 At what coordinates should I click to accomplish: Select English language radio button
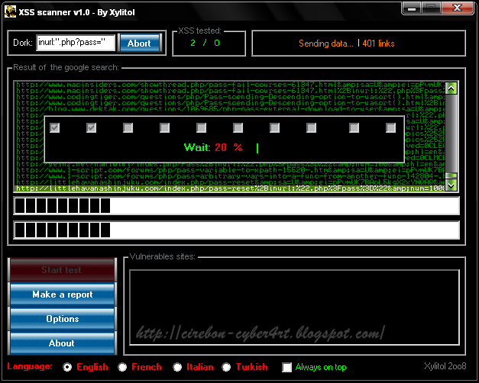pyautogui.click(x=67, y=367)
